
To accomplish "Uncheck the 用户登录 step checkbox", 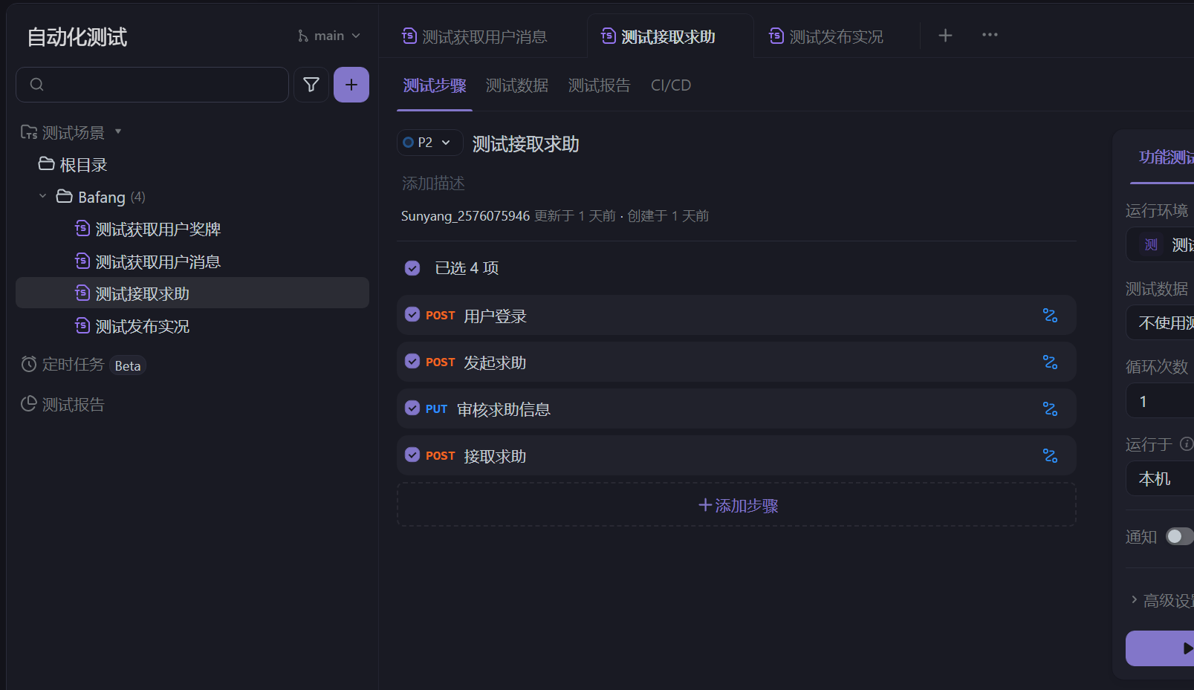I will point(412,315).
